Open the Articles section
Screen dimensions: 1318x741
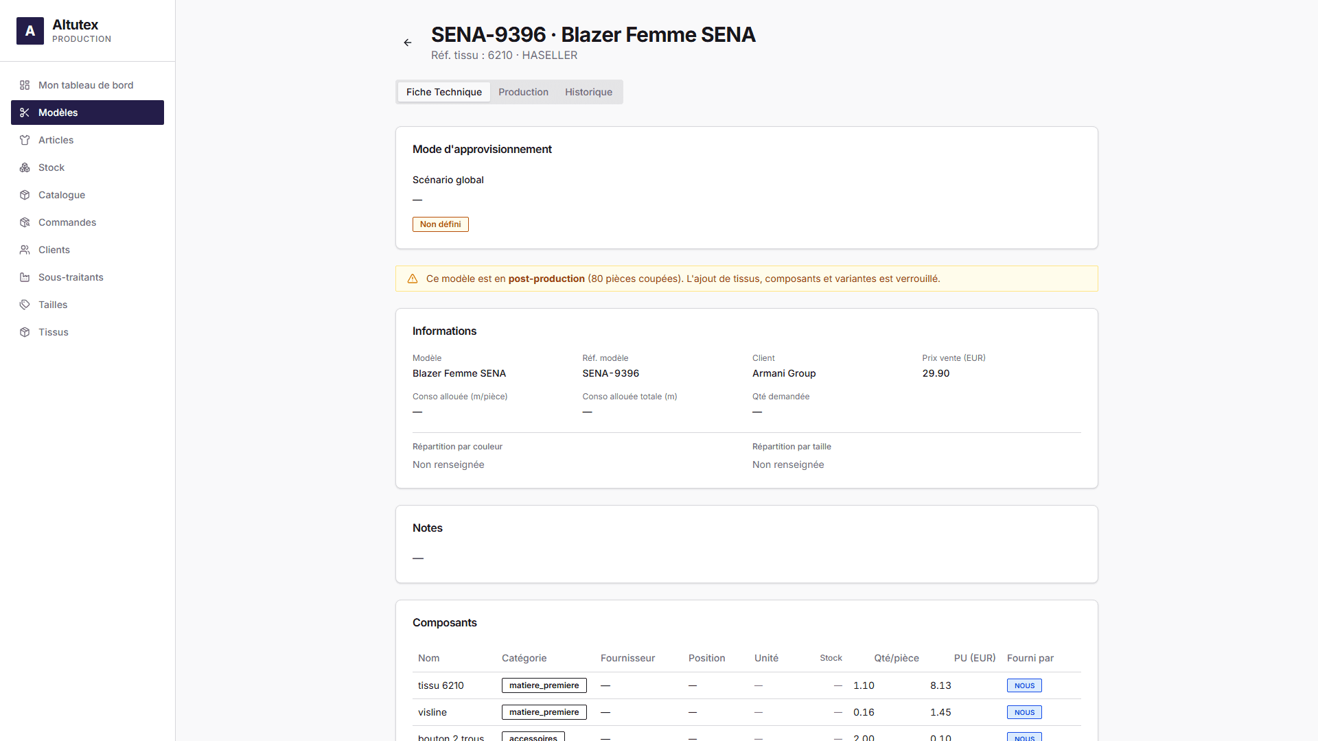coord(87,140)
